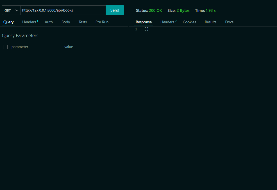This screenshot has width=277, height=190.
Task: Open the Results tab
Action: coord(210,22)
